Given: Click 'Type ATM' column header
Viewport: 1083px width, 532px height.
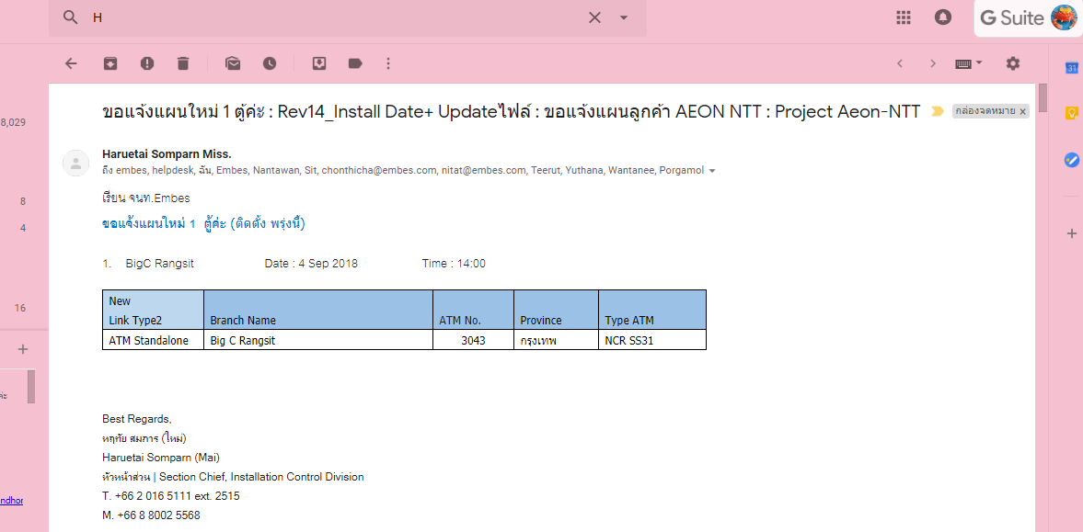Looking at the screenshot, I should 652,310.
